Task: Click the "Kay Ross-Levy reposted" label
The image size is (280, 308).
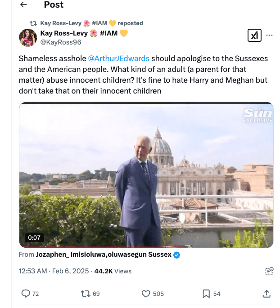Action: pos(91,23)
